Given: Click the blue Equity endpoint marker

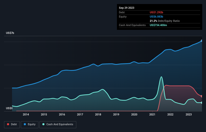Looking at the screenshot, I should pyautogui.click(x=202, y=41).
